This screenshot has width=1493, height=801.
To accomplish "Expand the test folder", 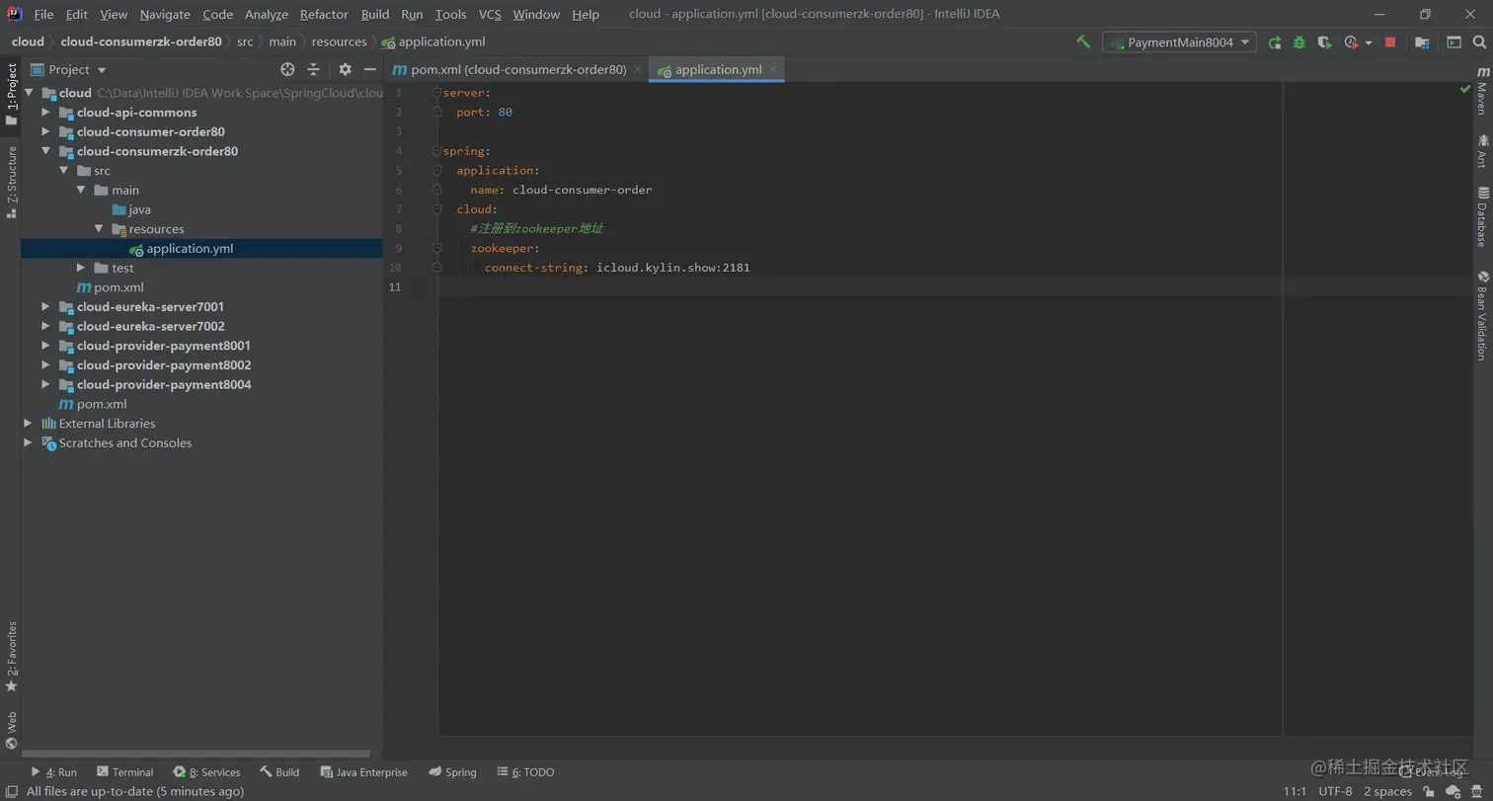I will click(81, 268).
